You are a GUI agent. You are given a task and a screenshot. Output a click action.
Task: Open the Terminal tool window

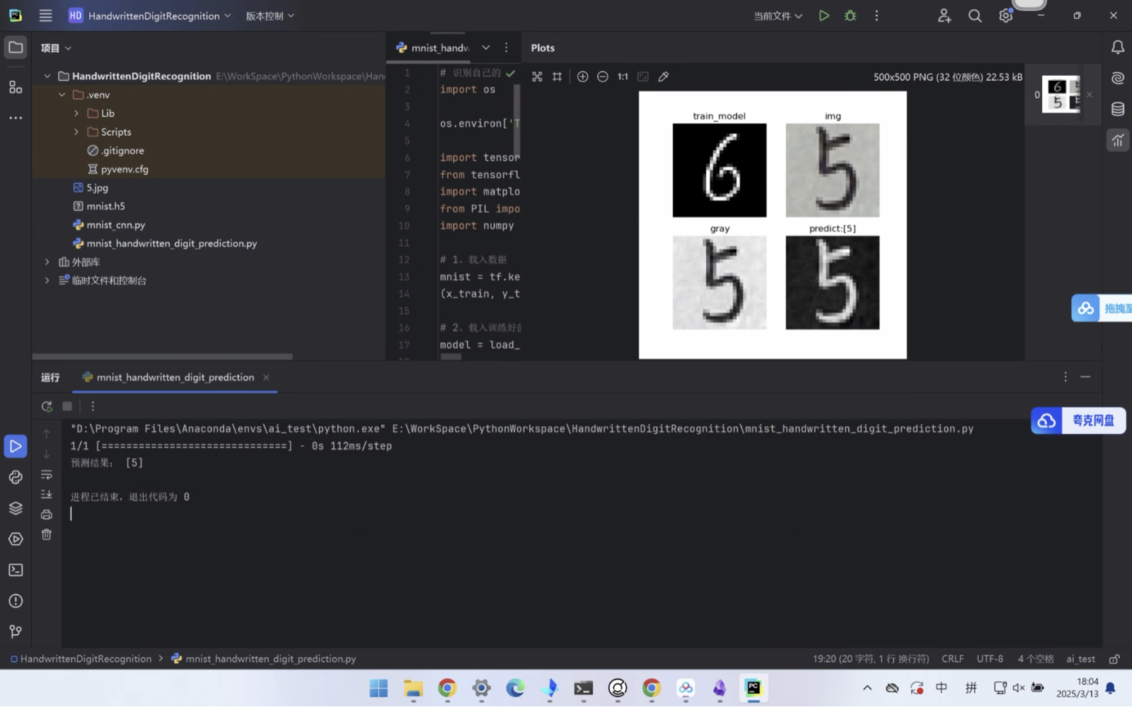click(16, 570)
